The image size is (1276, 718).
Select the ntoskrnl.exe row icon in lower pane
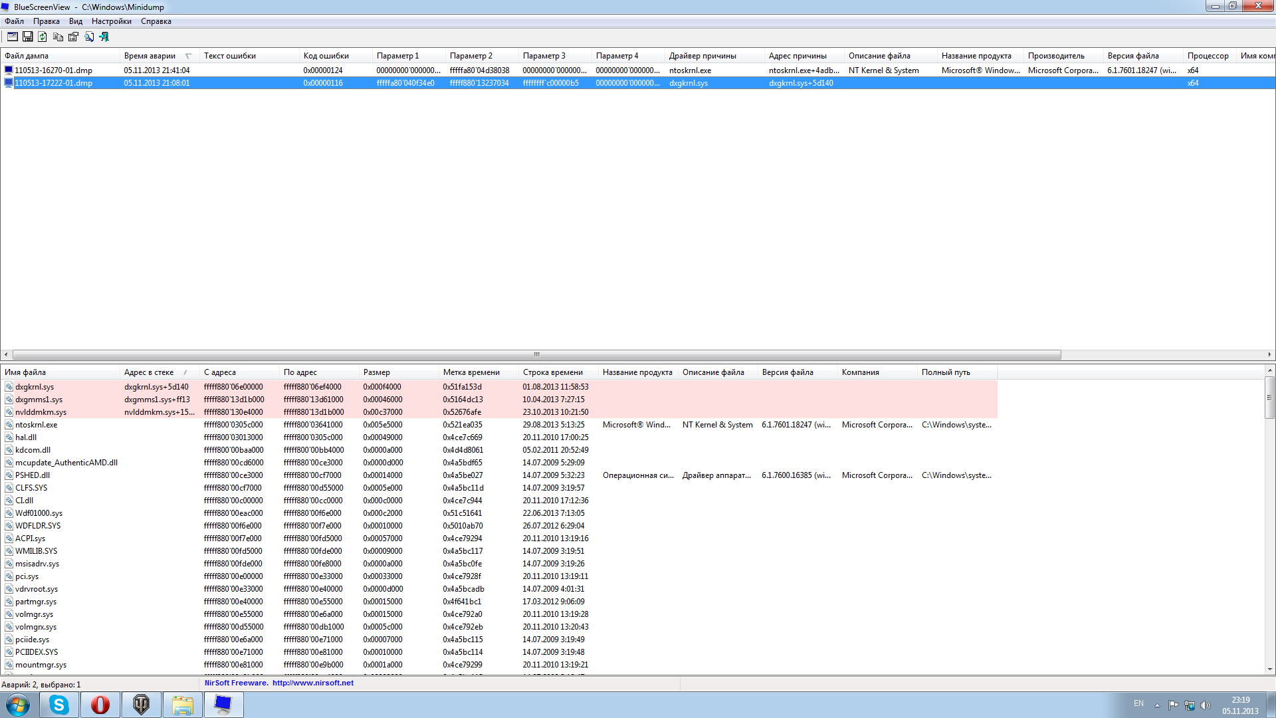pos(9,425)
